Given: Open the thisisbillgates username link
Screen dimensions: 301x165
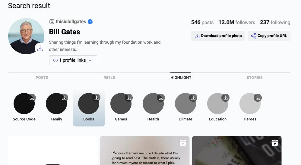Looking at the screenshot, I should (x=71, y=22).
